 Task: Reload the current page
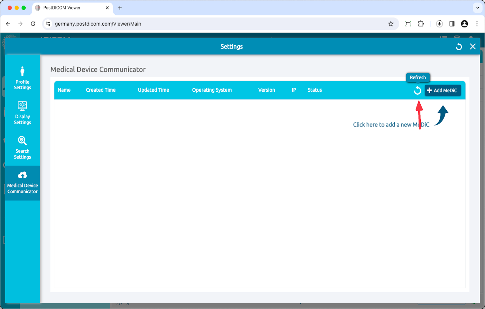(x=33, y=24)
